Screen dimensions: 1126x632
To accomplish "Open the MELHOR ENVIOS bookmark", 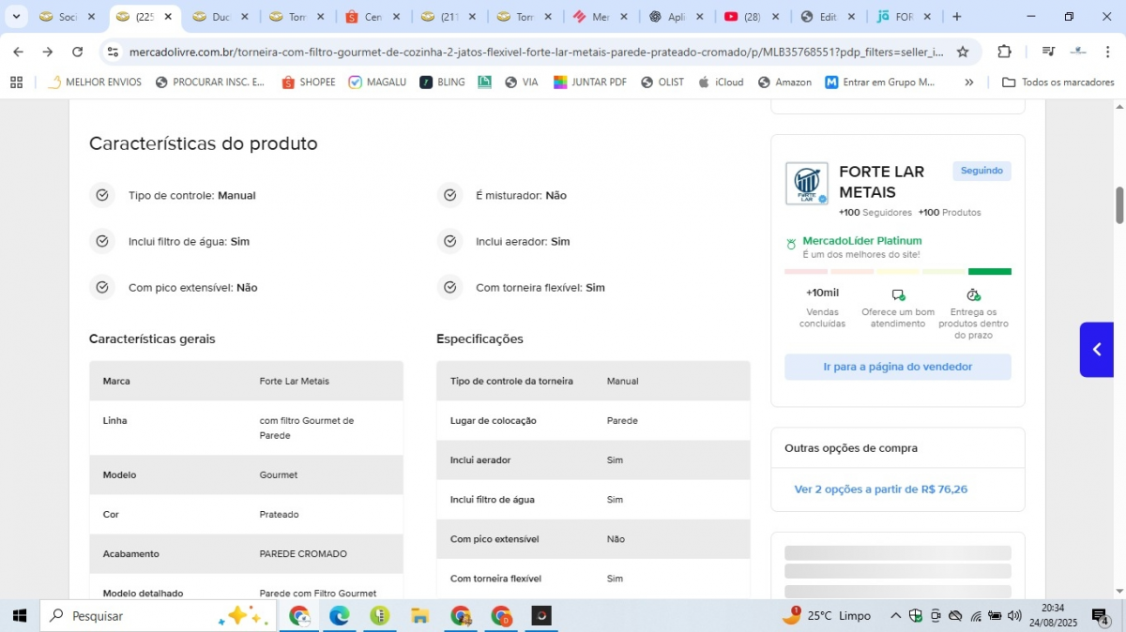I will click(x=94, y=83).
